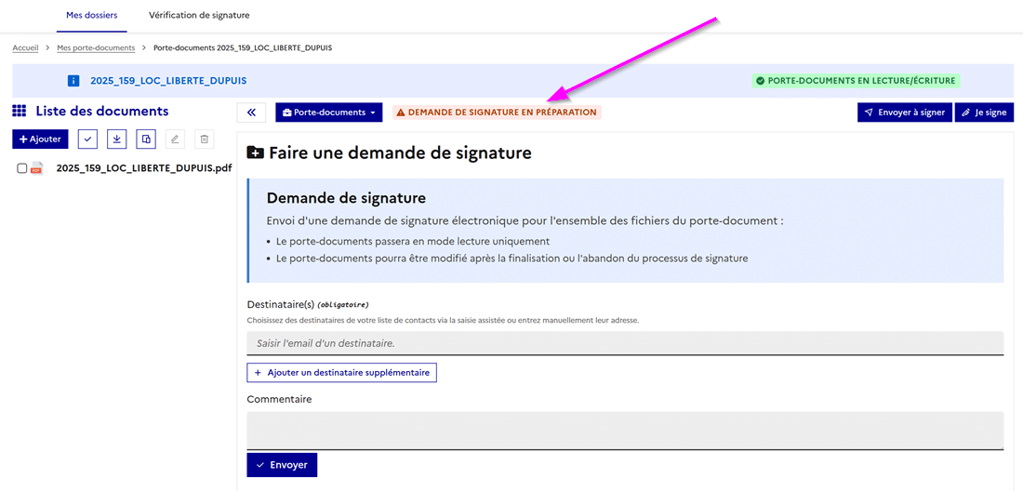Select the Mes dossiers tab

pos(92,16)
